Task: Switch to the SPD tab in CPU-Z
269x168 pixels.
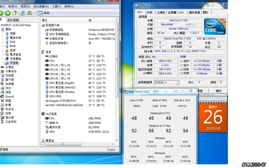Action: pyautogui.click(x=182, y=13)
